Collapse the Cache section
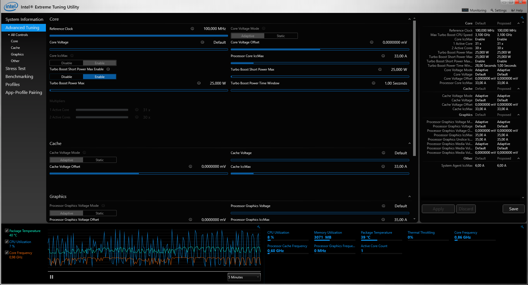Screen dimensions: 528x285 [x=409, y=144]
